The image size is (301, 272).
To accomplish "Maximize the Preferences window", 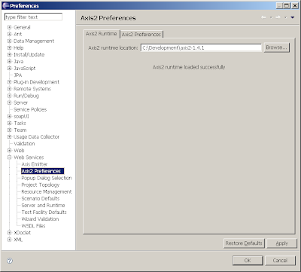I will click(x=287, y=5).
